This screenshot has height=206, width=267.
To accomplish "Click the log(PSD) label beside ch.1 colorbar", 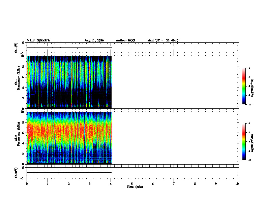I will point(253,88).
